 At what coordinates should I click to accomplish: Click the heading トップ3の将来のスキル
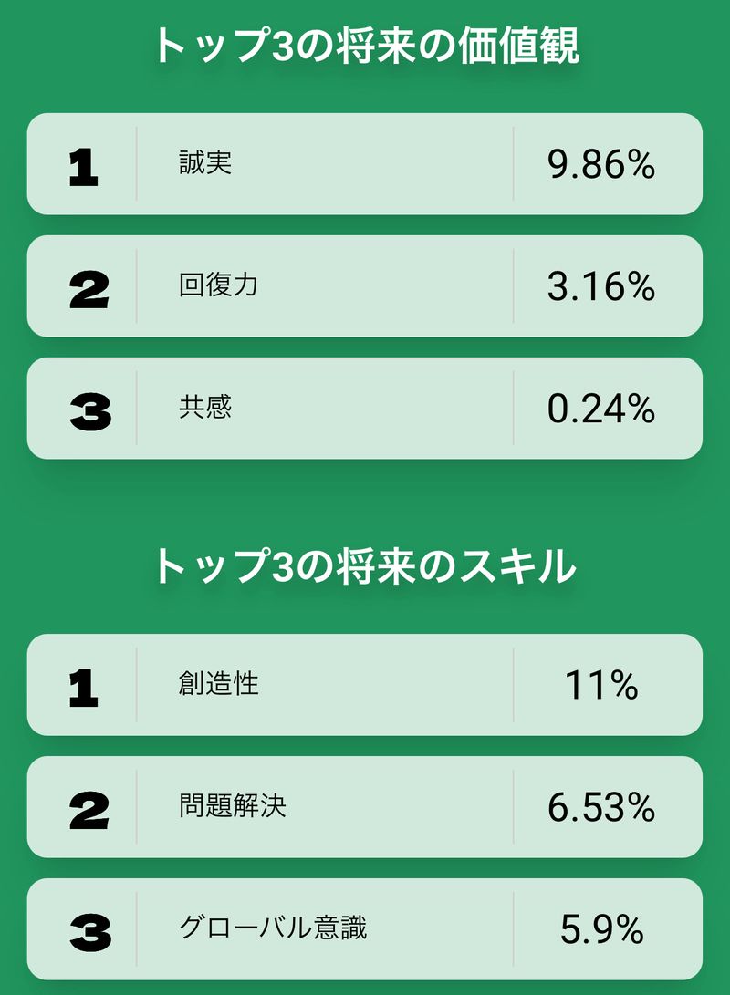click(x=365, y=565)
